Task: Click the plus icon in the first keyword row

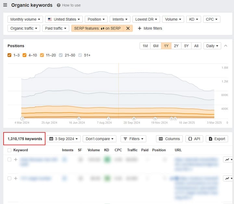Action: coord(16,160)
